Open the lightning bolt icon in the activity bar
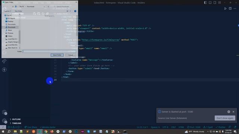This screenshot has width=239, height=134. coord(4,70)
